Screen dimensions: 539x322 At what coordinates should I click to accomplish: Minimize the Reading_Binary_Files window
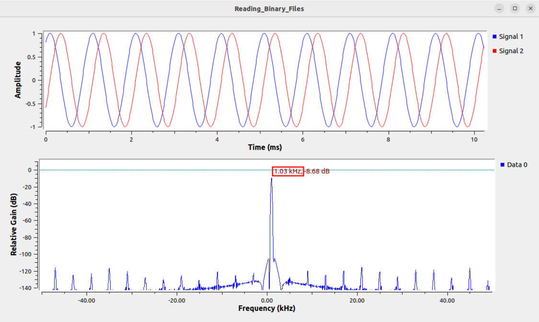click(499, 8)
